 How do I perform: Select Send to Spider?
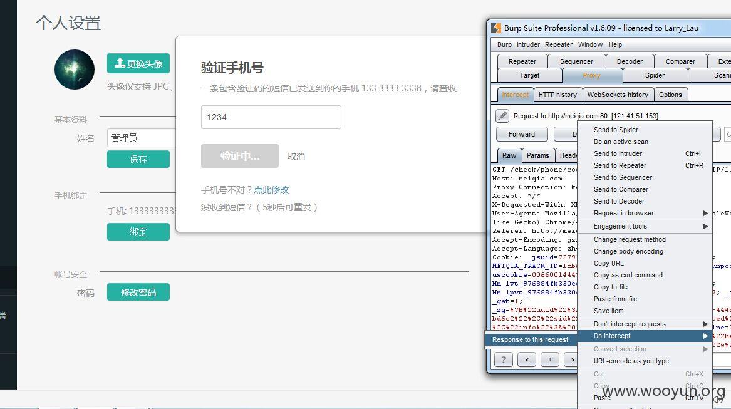tap(645, 130)
